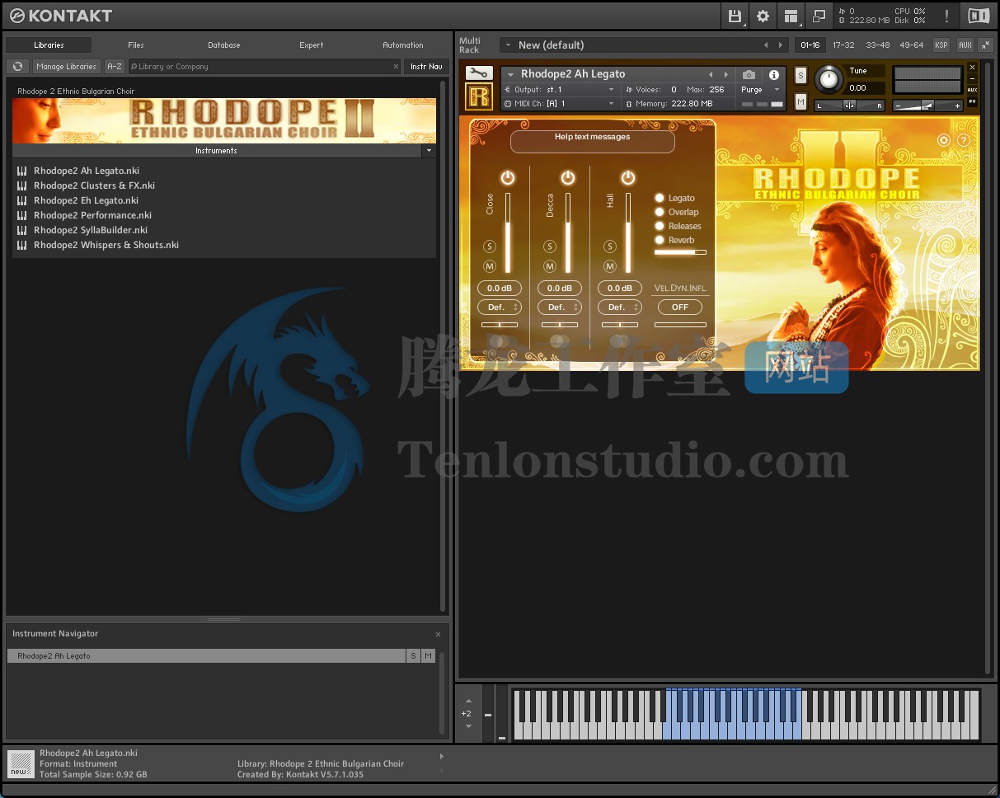
Task: Click the panic exclamation mark icon
Action: tap(946, 16)
